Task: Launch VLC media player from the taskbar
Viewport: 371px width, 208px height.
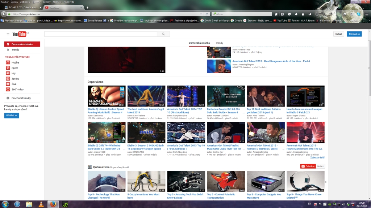Action: tap(41, 204)
